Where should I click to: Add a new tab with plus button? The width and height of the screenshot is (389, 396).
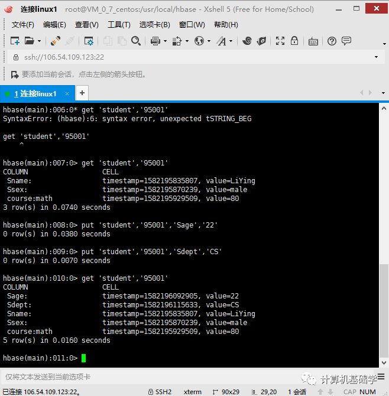82,93
